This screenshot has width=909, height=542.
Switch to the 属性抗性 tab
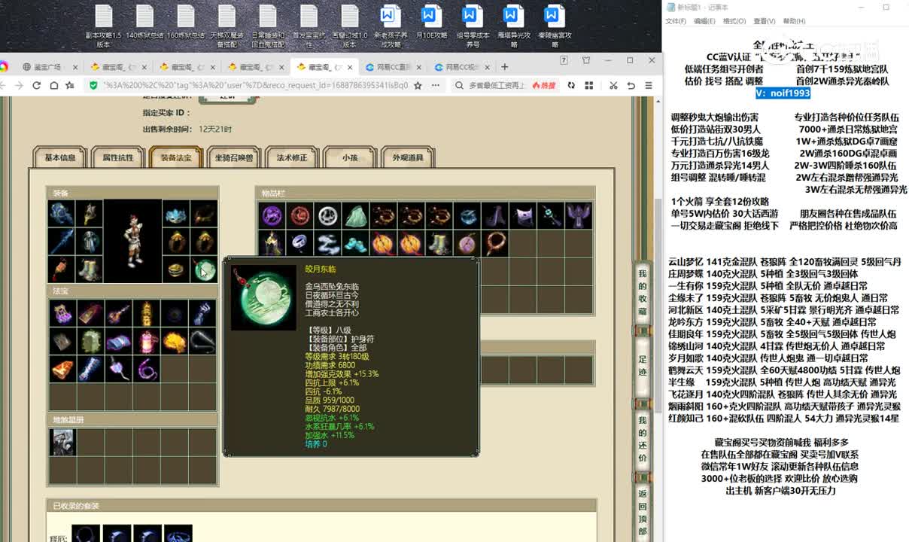tap(118, 158)
